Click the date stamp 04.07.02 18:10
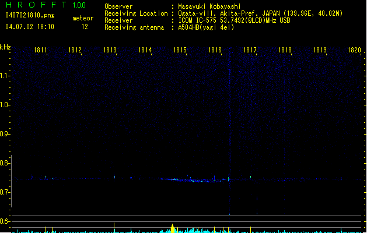Viewport: 367px width, 233px height. pos(30,27)
